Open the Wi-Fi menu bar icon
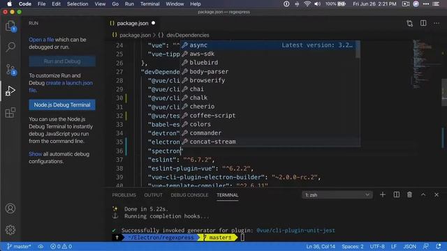This screenshot has height=251, width=447. coord(307,4)
